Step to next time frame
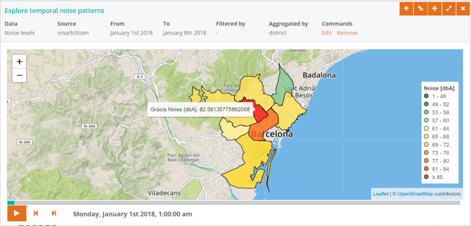This screenshot has width=471, height=226. [54, 213]
